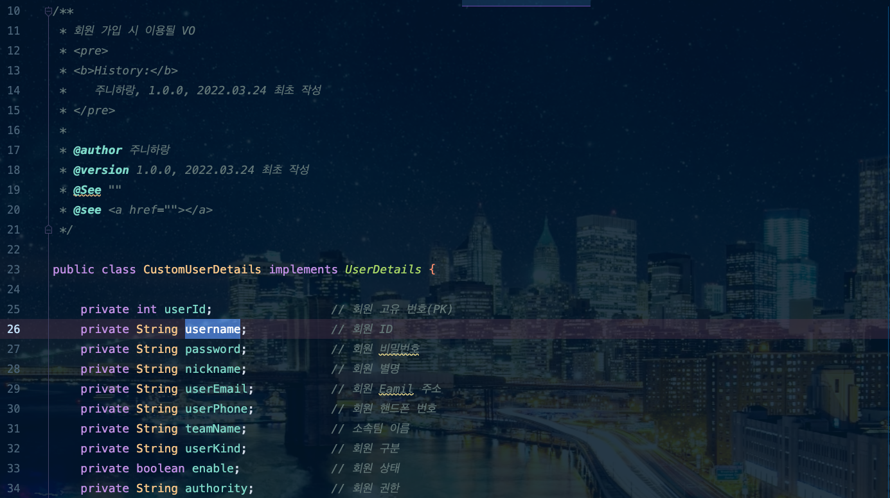Click the '회원 가입 시 이용될 VO' description
This screenshot has height=498, width=890.
point(134,31)
